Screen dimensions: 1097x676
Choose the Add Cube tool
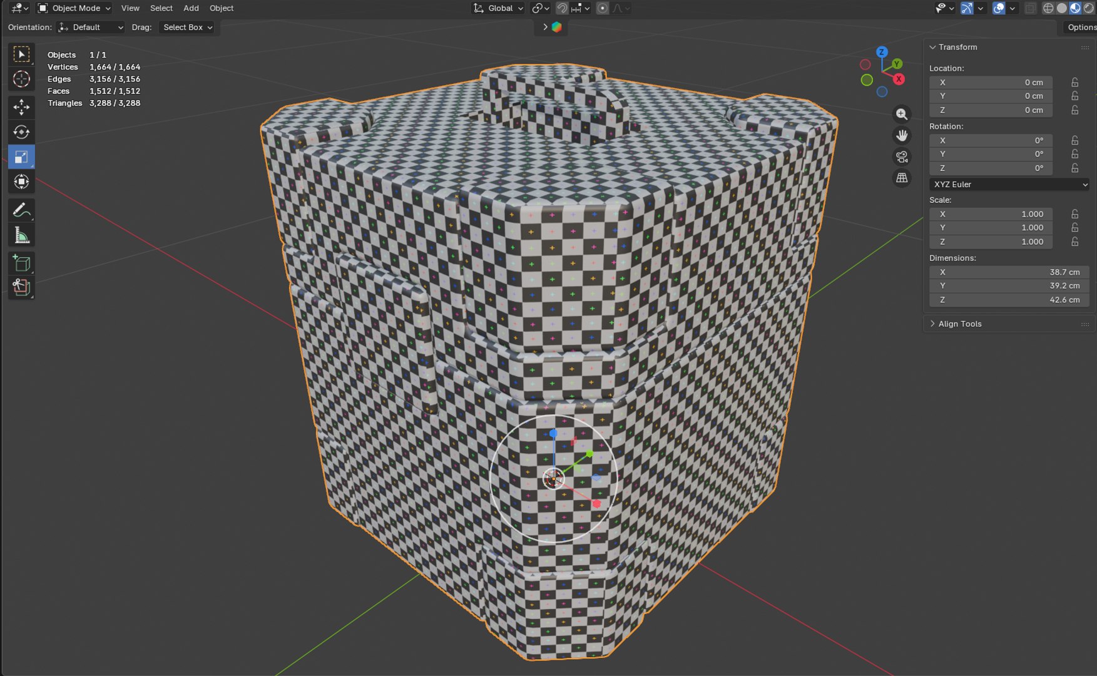tap(21, 264)
